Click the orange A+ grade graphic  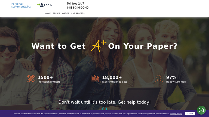point(99,46)
